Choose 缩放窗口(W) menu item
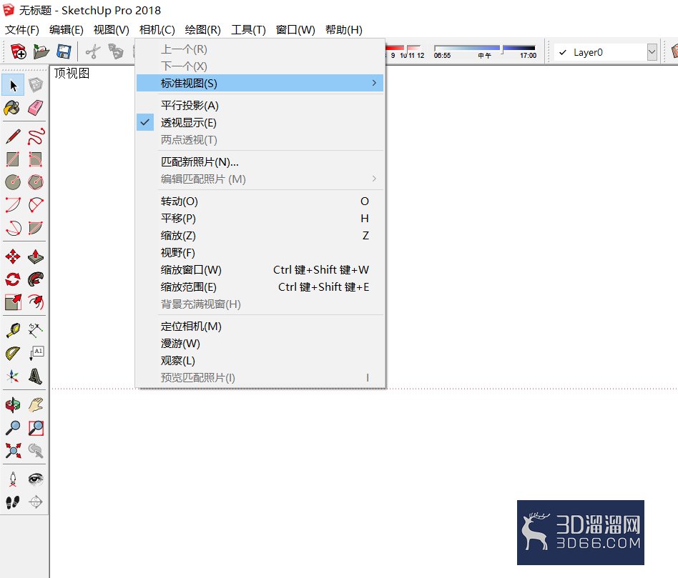The width and height of the screenshot is (678, 578). coord(260,270)
